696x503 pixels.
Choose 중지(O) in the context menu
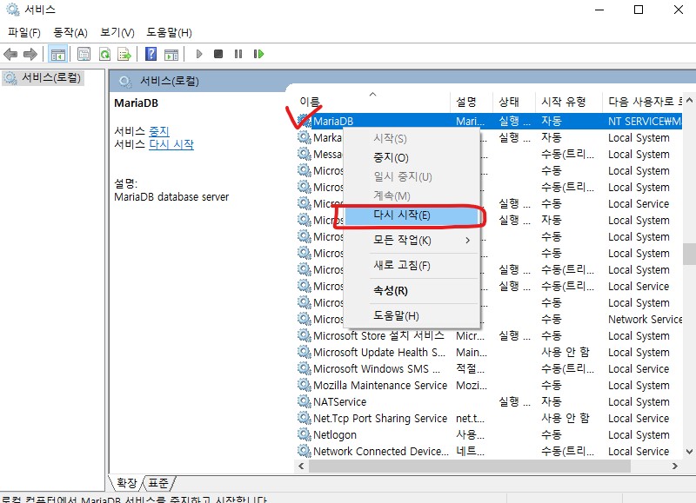[412, 157]
